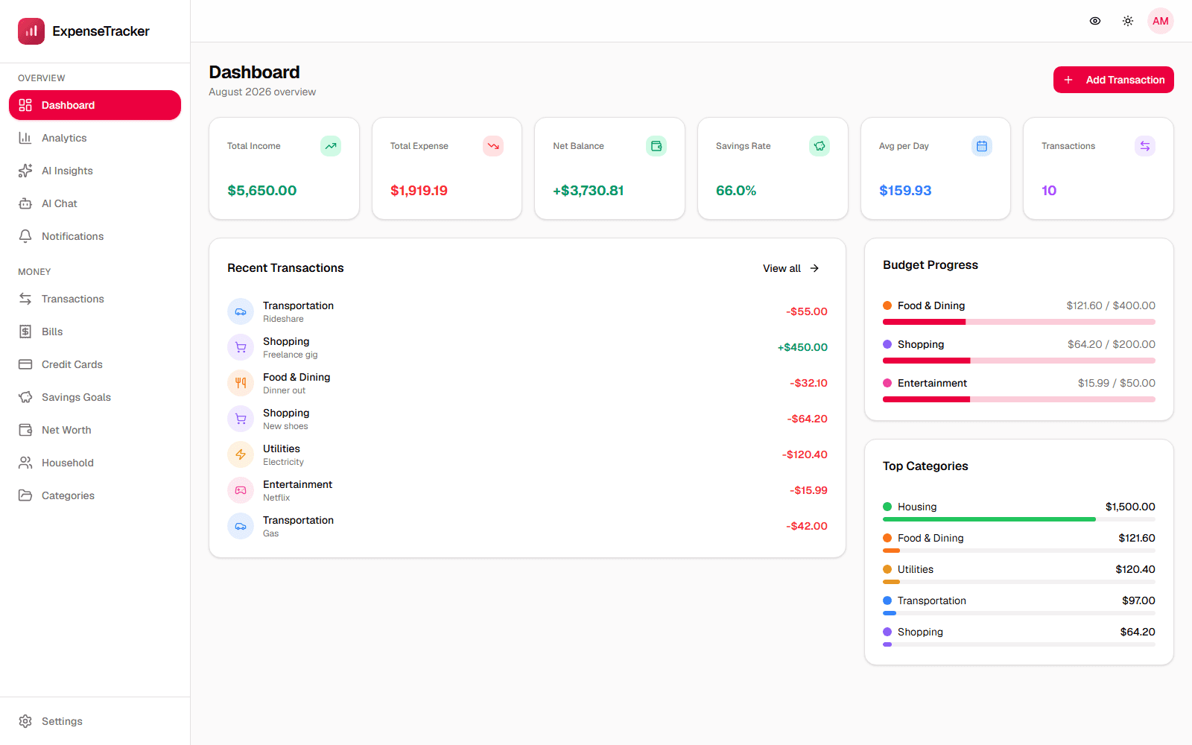1192x745 pixels.
Task: Open Notifications in the sidebar
Action: [95, 236]
